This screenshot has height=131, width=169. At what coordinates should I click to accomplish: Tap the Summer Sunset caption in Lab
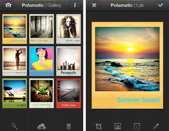pyautogui.click(x=138, y=100)
